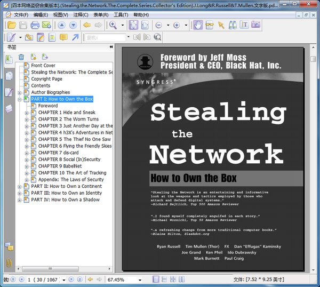Screen dimensions: 320x287
Task: Go to CHAPTER 7 dis-card bookmark
Action: 58,153
